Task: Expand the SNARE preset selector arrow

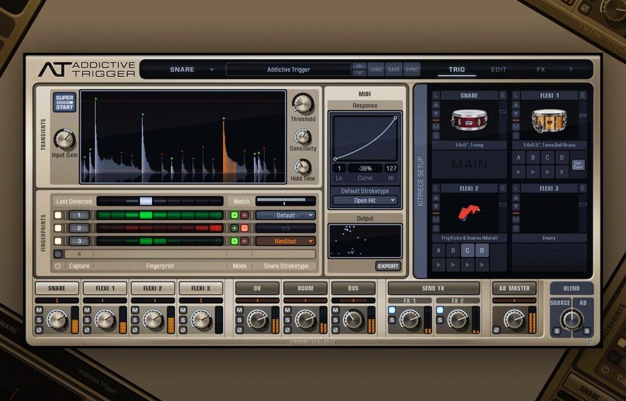Action: point(212,70)
